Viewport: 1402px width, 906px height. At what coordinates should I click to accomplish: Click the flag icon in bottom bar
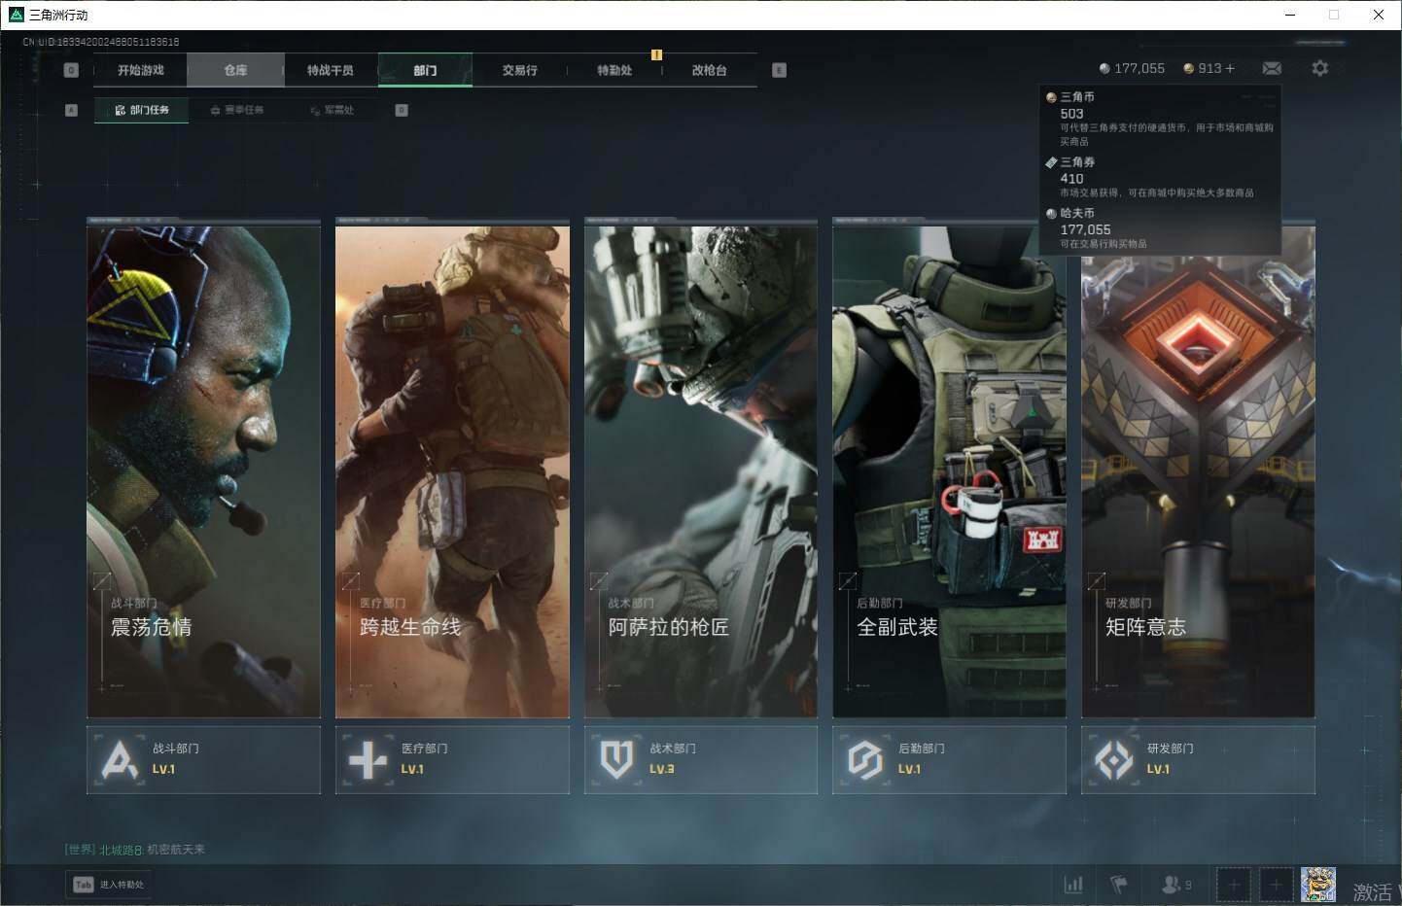[x=1119, y=885]
